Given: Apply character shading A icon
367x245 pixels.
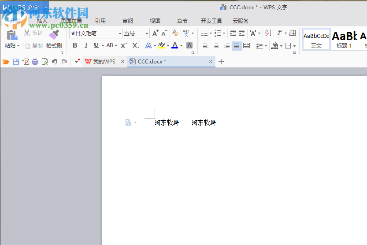Looking at the screenshot, I should coord(189,45).
